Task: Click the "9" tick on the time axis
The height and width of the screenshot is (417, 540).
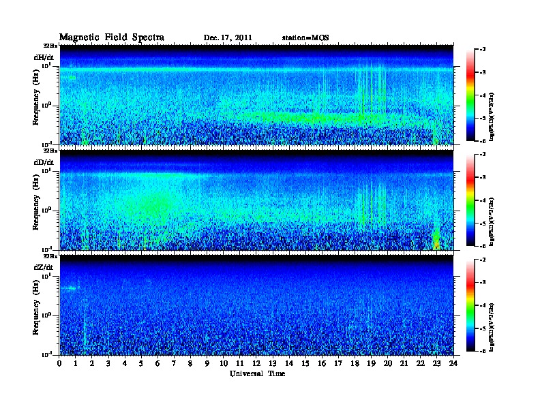Action: tap(207, 363)
